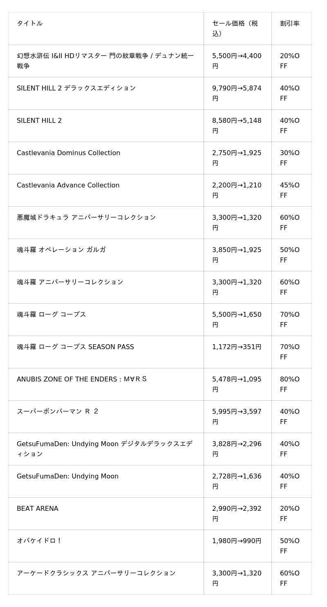327x607 pixels.
Task: Click the オバケイドロ！ title
Action: tap(39, 541)
